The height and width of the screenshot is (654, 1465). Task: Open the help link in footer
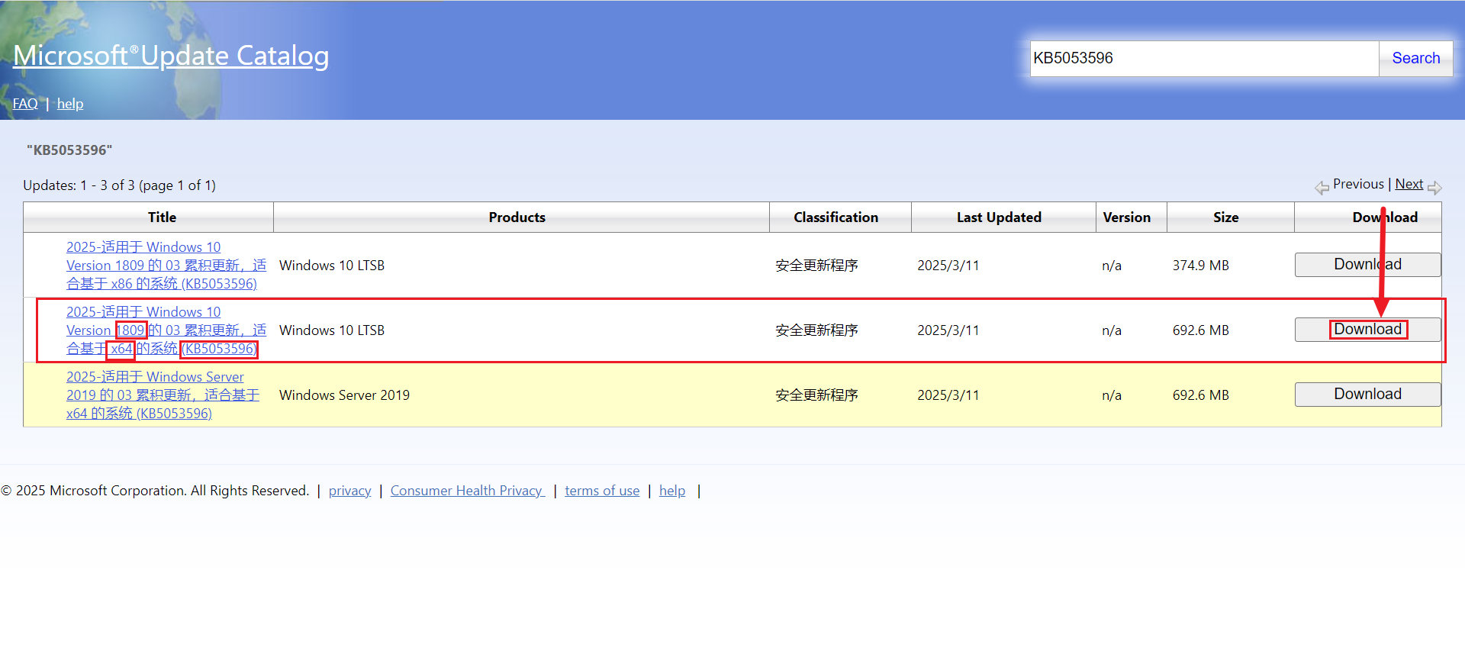point(672,491)
